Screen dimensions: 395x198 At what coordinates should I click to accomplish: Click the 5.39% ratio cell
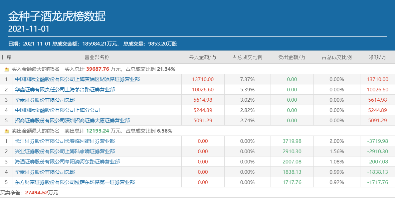pos(247,90)
